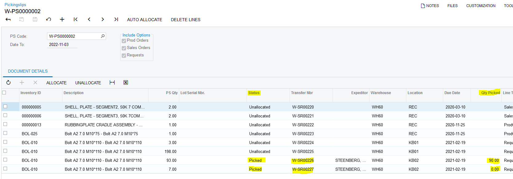Open the Customization menu
Image resolution: width=513 pixels, height=179 pixels.
tap(481, 6)
